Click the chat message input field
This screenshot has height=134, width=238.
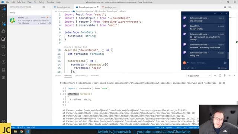206,63
